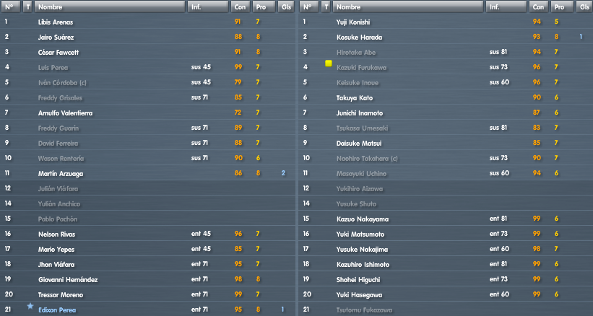Screen dimensions: 593x316
Task: Select unused substitute Julián Viáfara
Action: pos(147,188)
